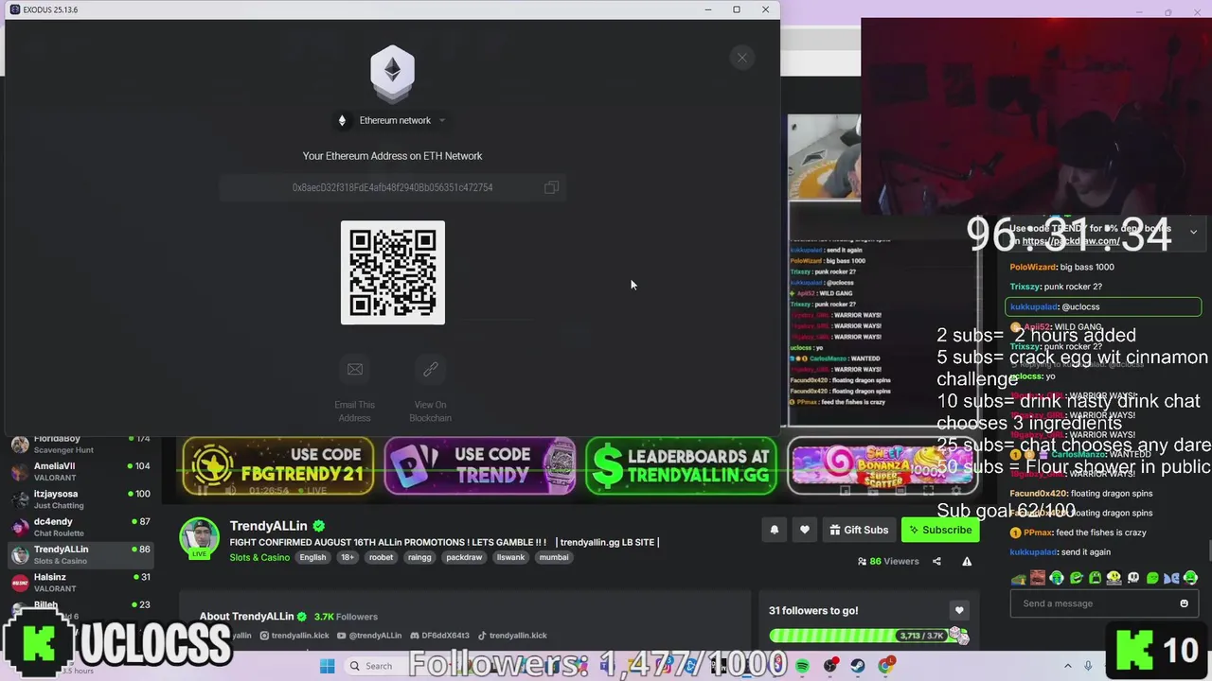
Task: Open FloridaBoy channel in sidebar
Action: point(80,444)
